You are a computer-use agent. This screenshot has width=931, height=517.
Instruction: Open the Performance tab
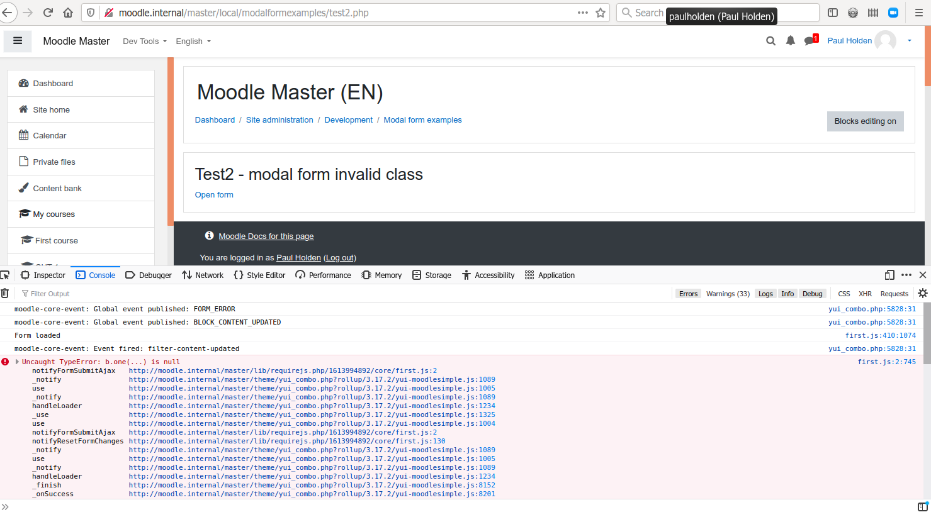pyautogui.click(x=324, y=275)
